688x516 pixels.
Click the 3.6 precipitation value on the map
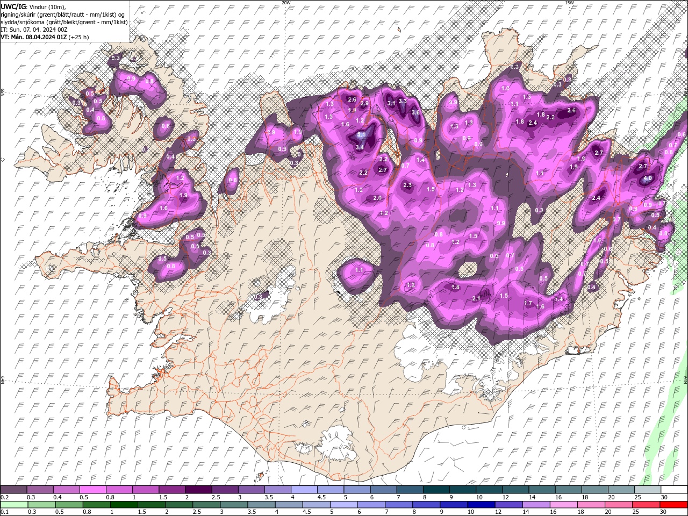[415, 112]
